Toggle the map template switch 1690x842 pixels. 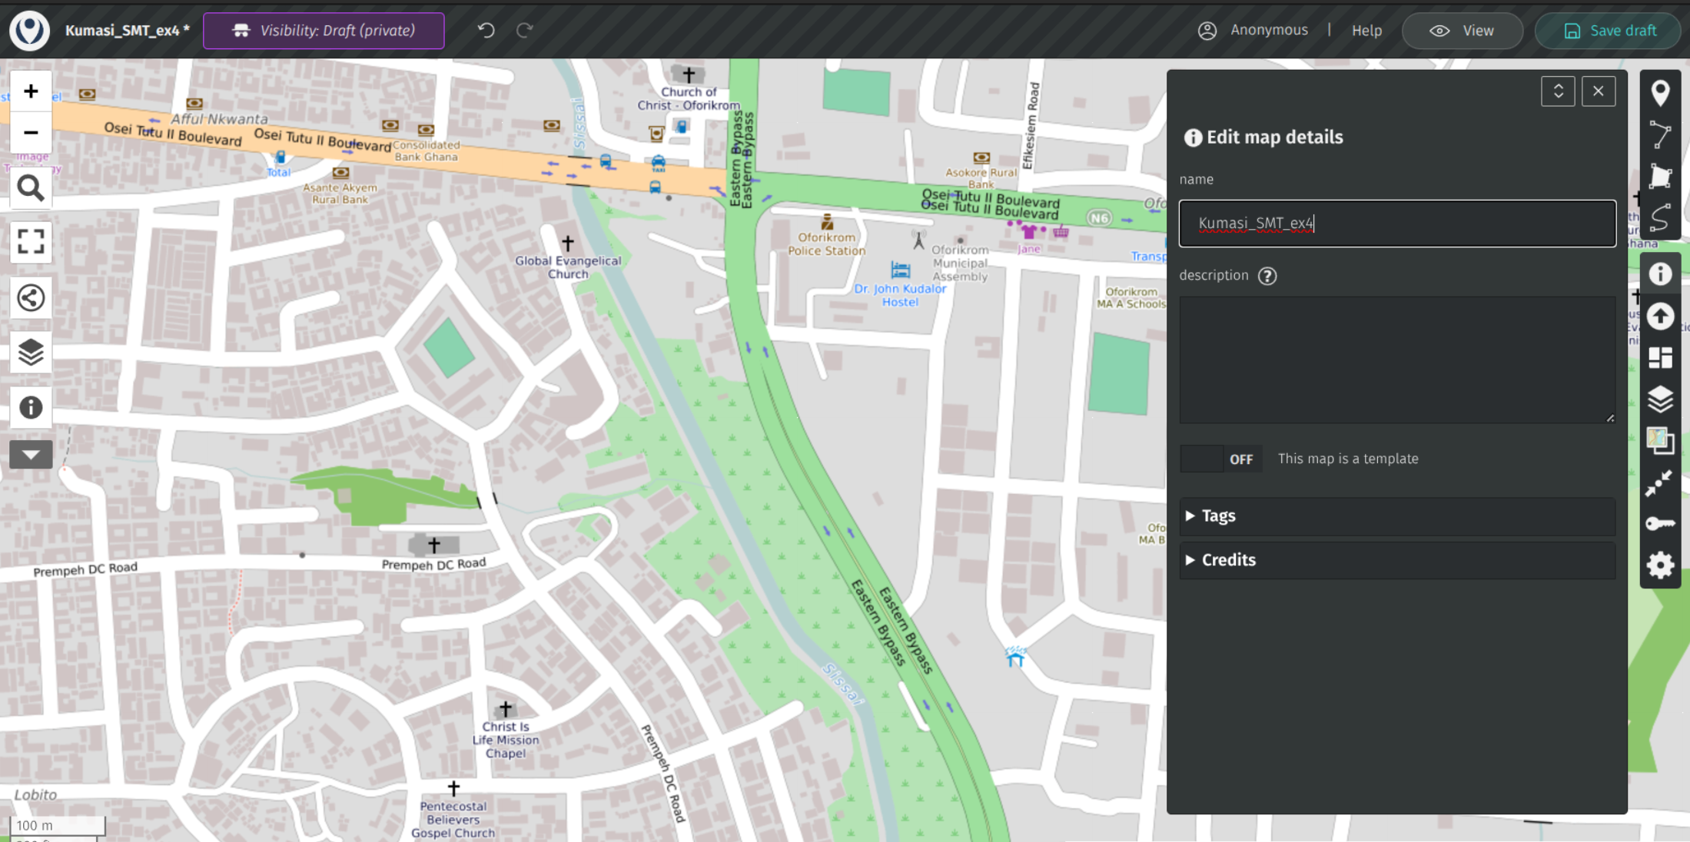(x=1221, y=459)
